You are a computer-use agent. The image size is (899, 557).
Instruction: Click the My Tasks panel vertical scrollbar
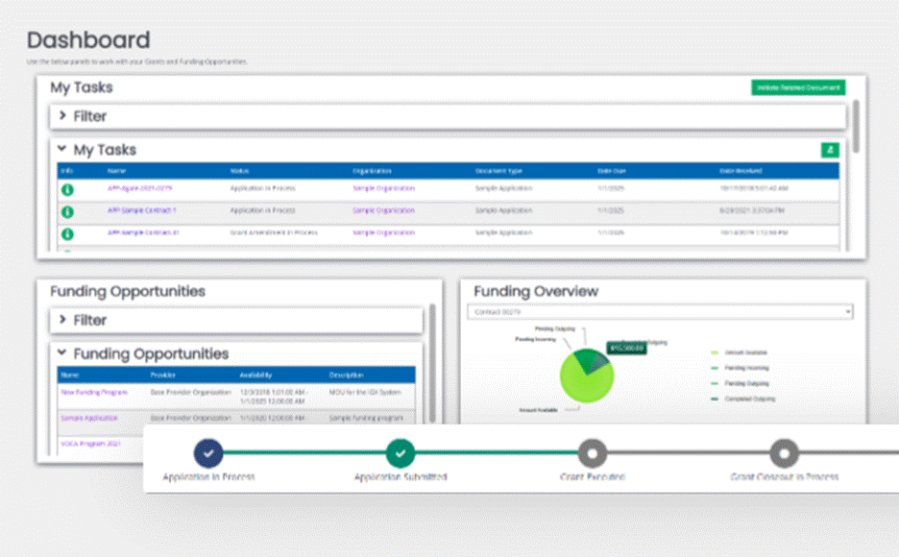click(855, 125)
